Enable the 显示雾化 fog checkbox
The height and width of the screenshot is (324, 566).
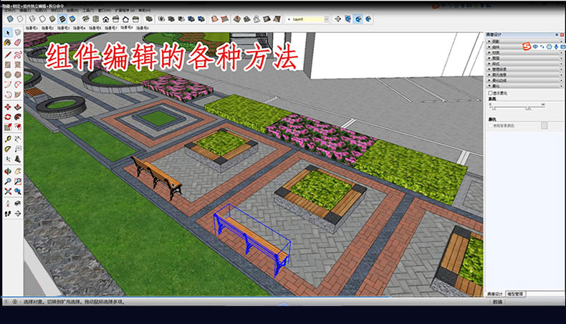pyautogui.click(x=489, y=92)
